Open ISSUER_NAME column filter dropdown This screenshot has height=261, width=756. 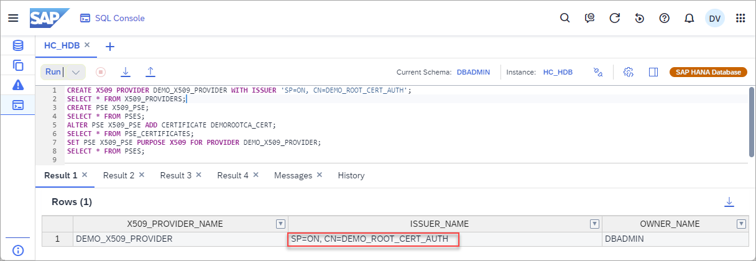click(x=594, y=224)
